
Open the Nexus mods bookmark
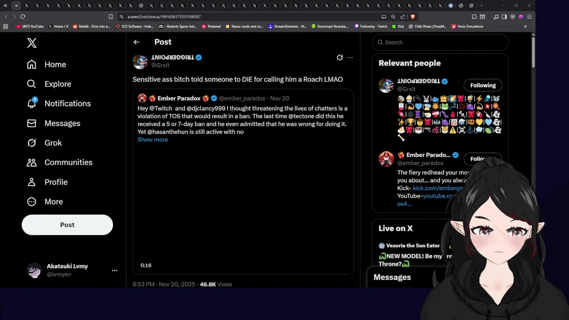244,26
